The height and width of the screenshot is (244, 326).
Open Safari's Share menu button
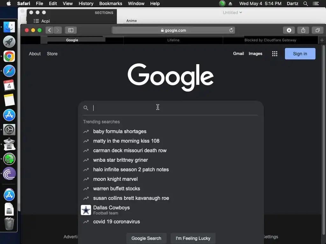click(303, 30)
